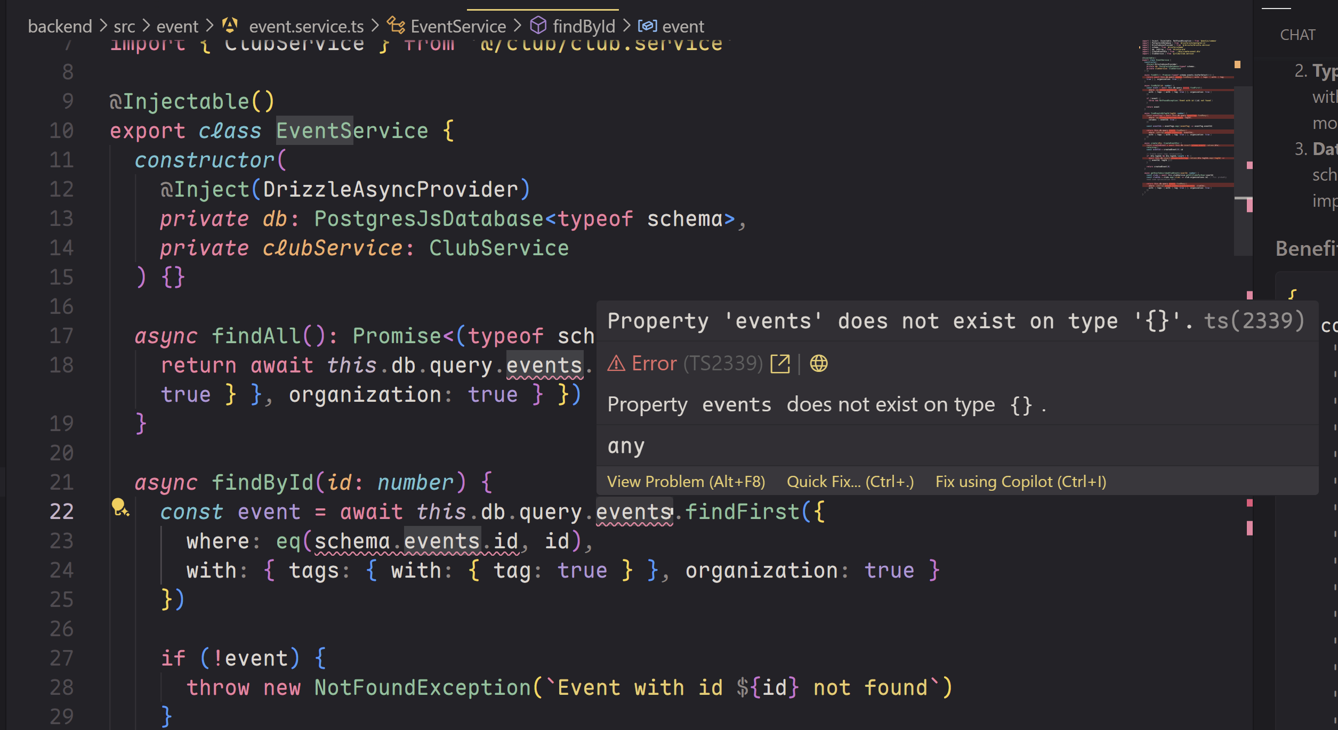Click Fix using Copilot (Ctrl+I)
The width and height of the screenshot is (1338, 730).
1020,482
